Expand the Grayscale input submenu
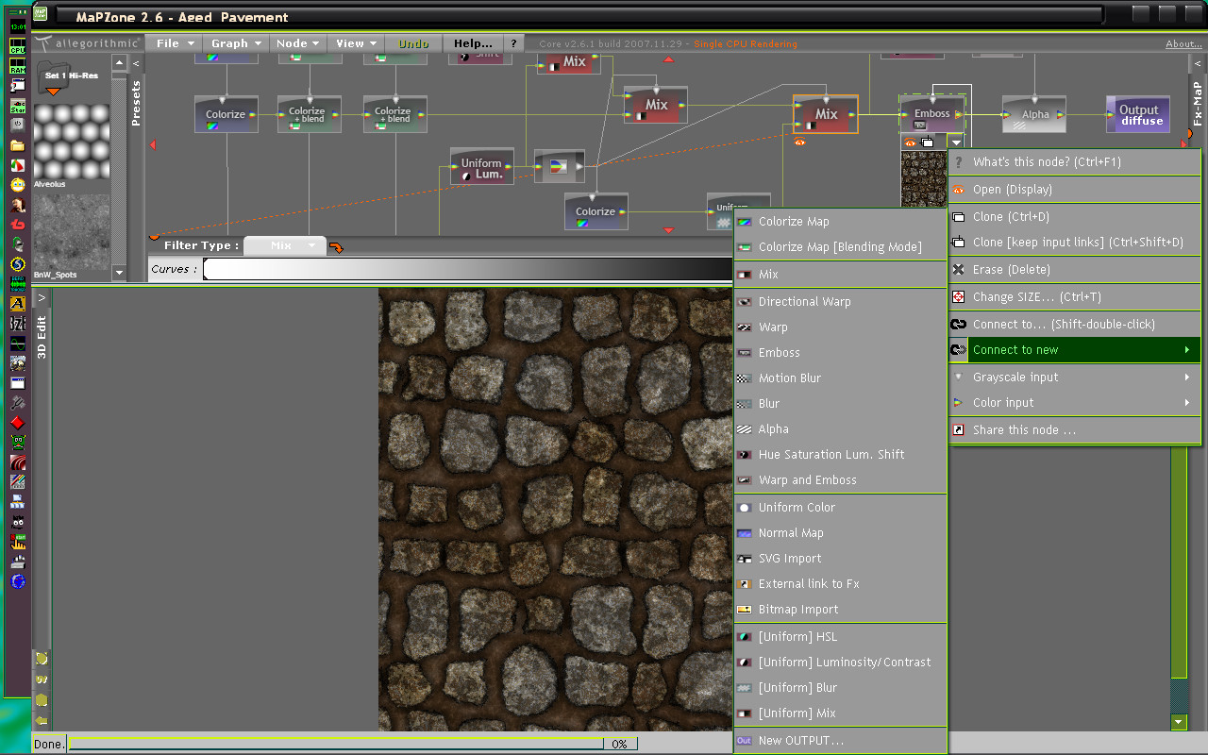This screenshot has width=1208, height=755. click(1075, 377)
